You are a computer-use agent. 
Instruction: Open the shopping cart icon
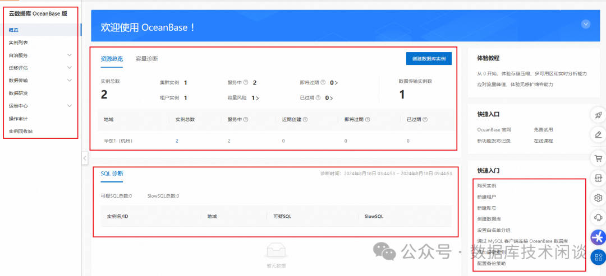pos(598,158)
